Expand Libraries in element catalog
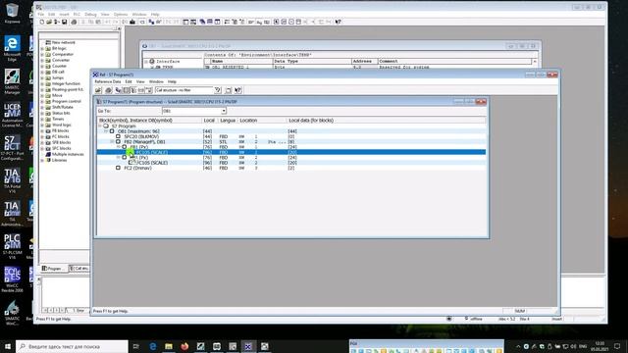 tap(42, 160)
